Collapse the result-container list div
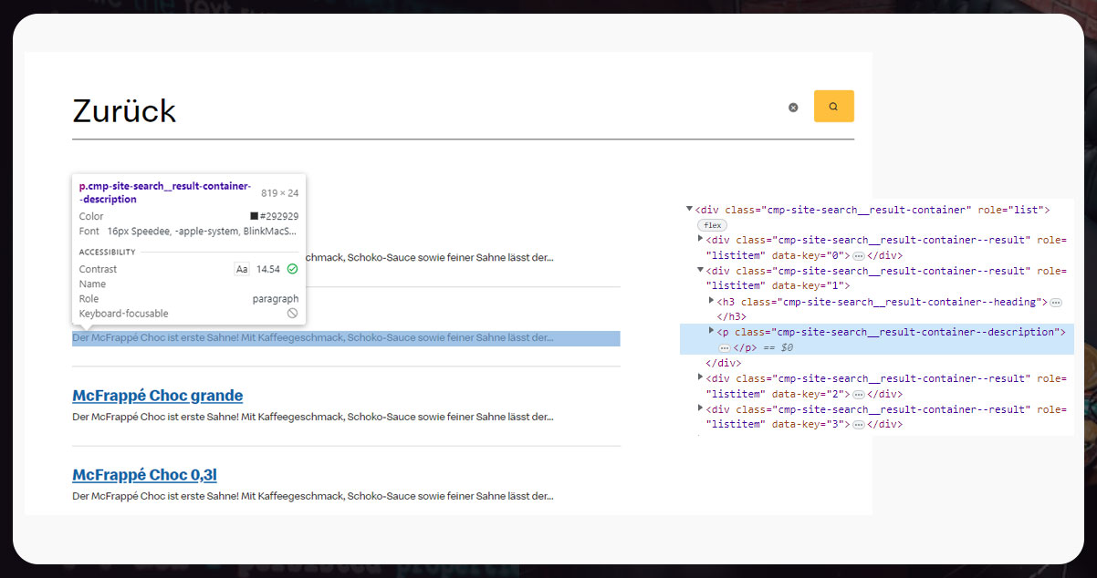 689,210
